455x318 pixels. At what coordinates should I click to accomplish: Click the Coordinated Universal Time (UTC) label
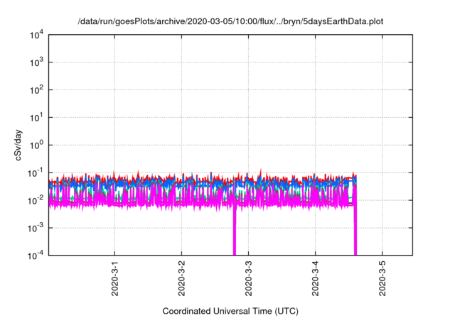(x=230, y=311)
